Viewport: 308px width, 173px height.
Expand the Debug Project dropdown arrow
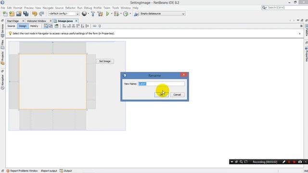click(121, 14)
